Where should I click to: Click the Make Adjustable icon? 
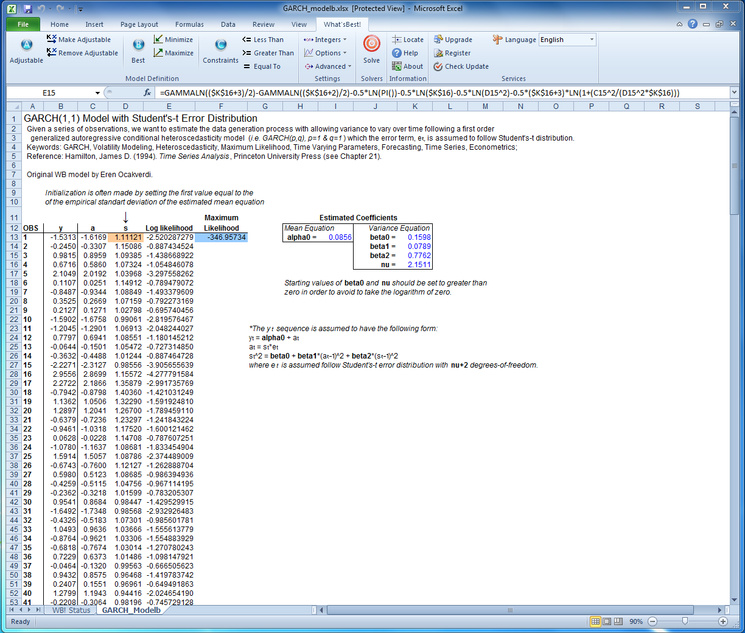click(52, 40)
